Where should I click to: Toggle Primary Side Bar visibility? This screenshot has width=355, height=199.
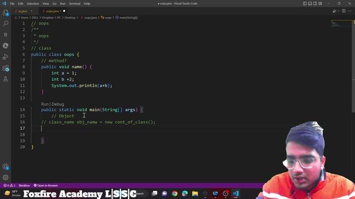tap(305, 3)
